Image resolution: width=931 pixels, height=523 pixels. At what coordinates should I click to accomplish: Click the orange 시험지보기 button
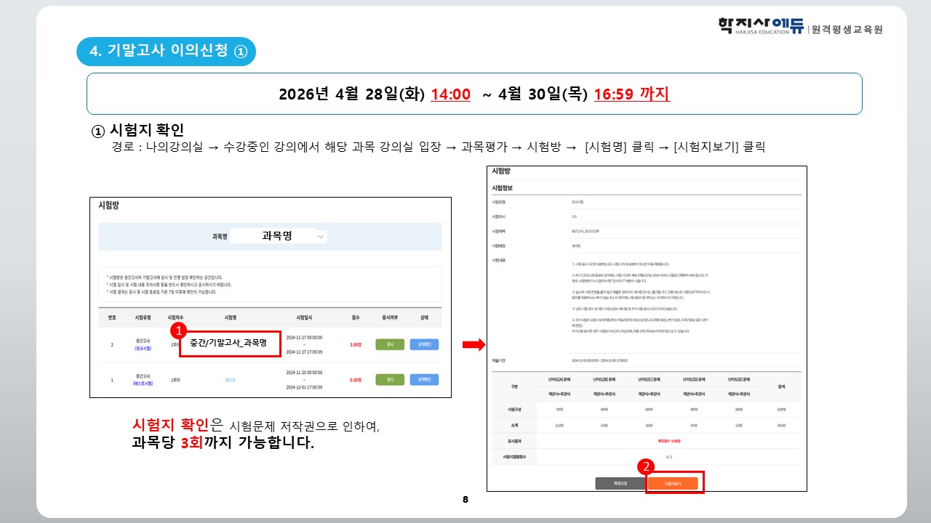point(674,484)
